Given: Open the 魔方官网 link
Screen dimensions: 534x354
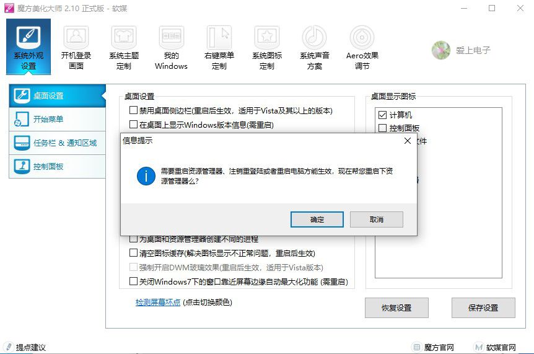Looking at the screenshot, I should (x=433, y=347).
